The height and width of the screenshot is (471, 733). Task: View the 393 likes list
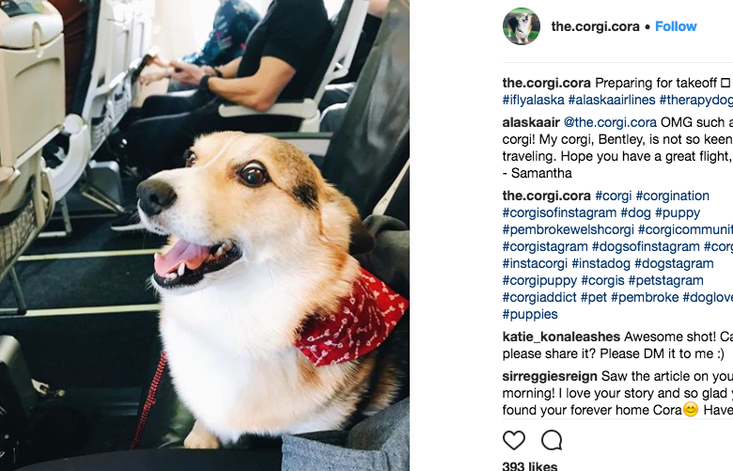point(530,466)
